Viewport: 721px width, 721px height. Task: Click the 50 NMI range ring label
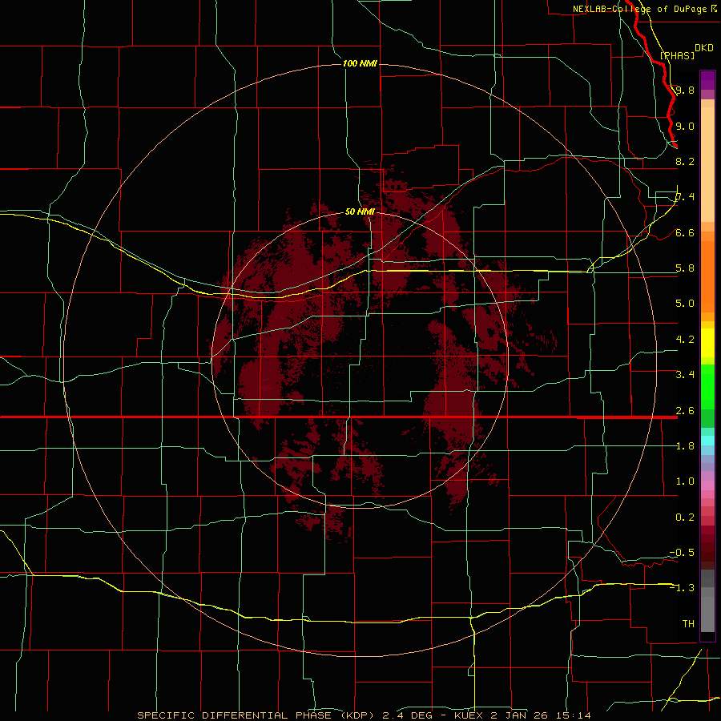[360, 212]
